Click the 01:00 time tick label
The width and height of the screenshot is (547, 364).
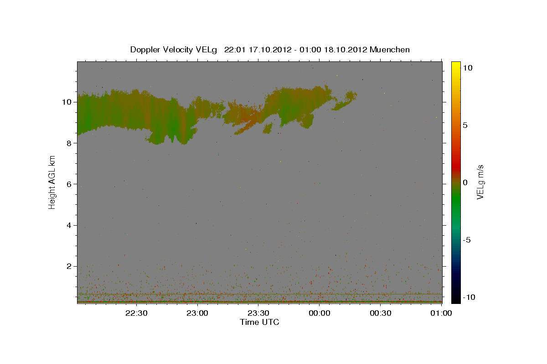coord(442,313)
